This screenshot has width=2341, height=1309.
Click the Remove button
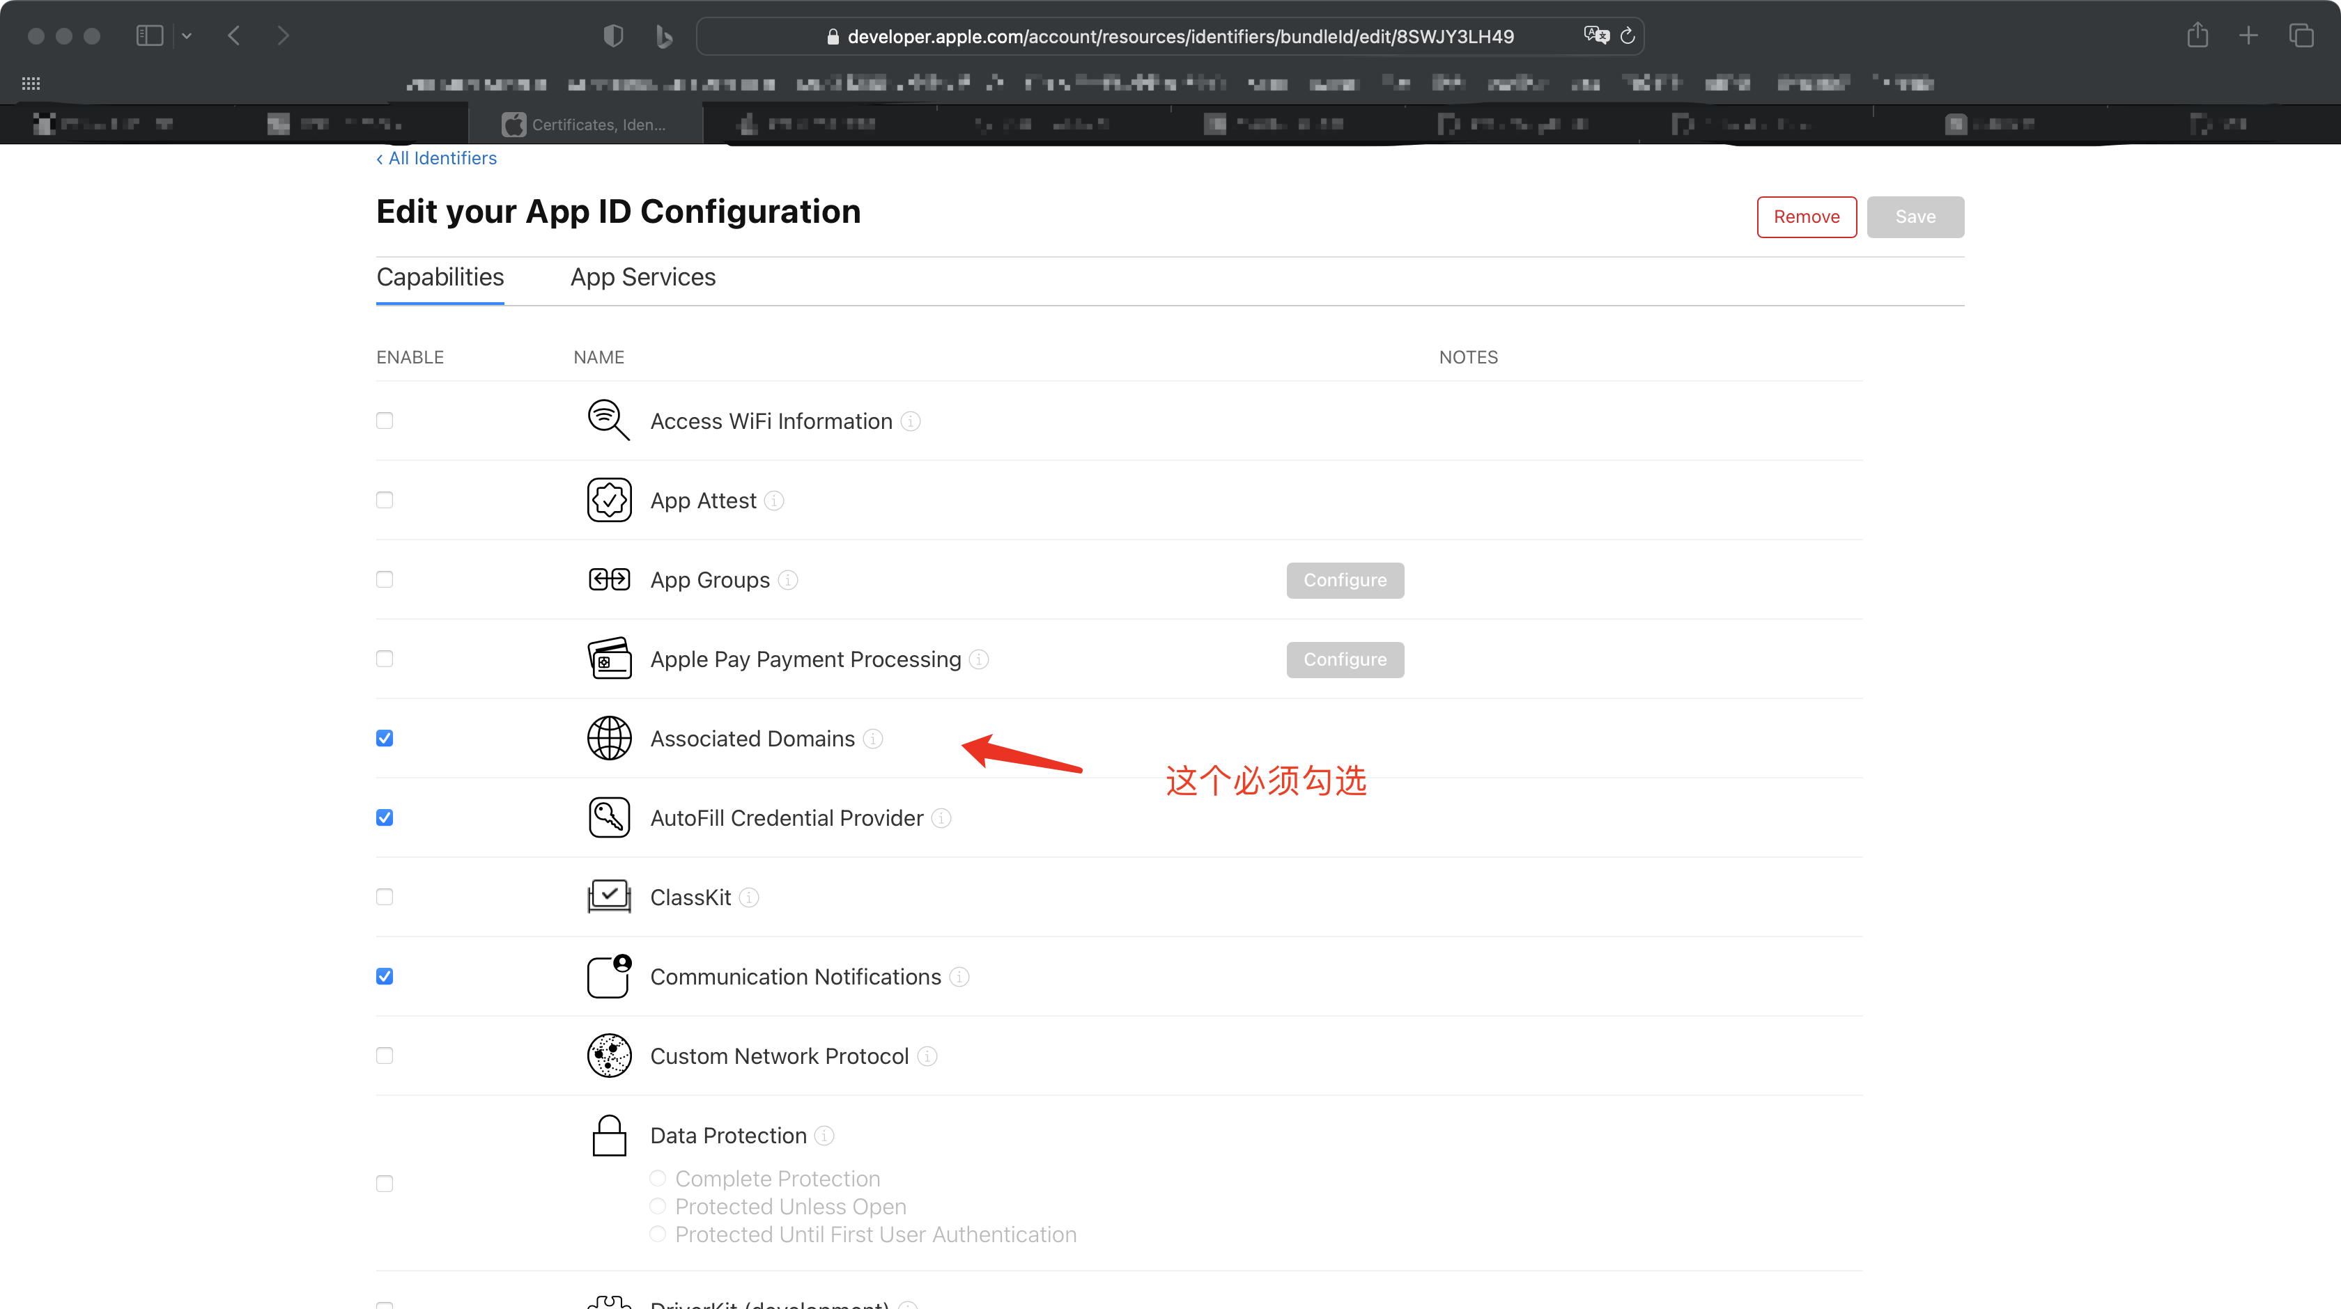[x=1807, y=217]
